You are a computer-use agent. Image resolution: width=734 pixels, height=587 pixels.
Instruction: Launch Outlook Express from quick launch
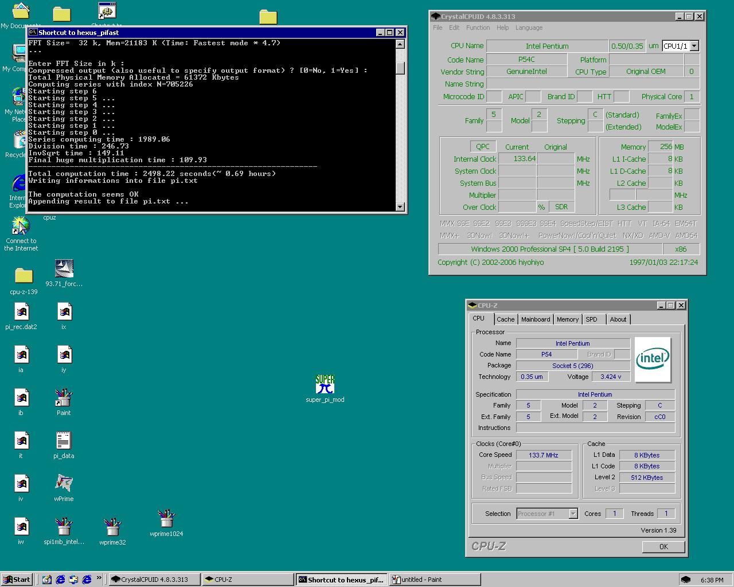73,580
